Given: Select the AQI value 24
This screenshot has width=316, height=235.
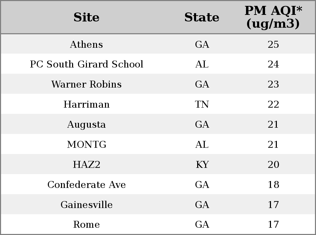Looking at the screenshot, I should coord(273,64).
